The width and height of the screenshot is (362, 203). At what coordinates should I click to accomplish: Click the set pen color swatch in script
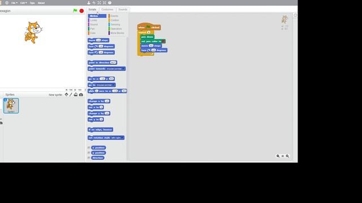click(163, 41)
